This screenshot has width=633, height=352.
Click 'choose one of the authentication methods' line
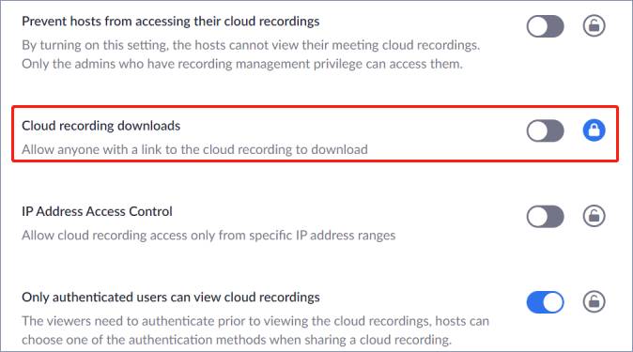[237, 340]
